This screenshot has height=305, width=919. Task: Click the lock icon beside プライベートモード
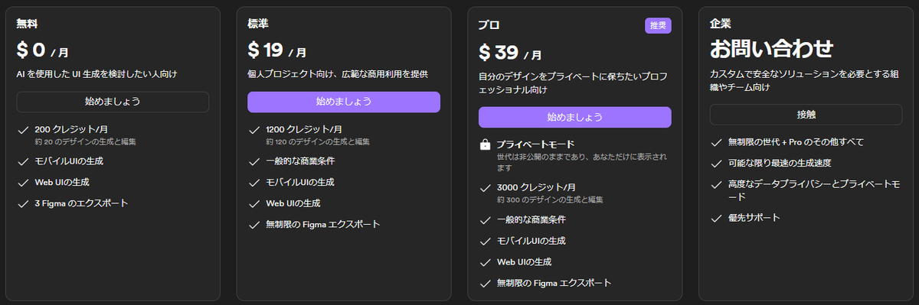tap(484, 144)
